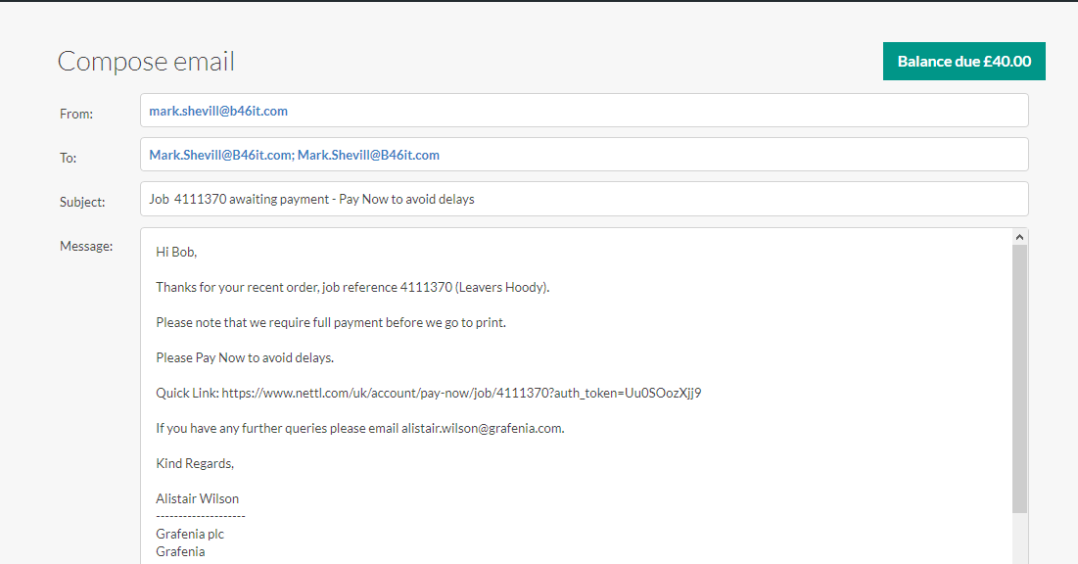Click the 'Please Pay Now to avoid delays' line
Image resolution: width=1078 pixels, height=564 pixels.
tap(245, 357)
